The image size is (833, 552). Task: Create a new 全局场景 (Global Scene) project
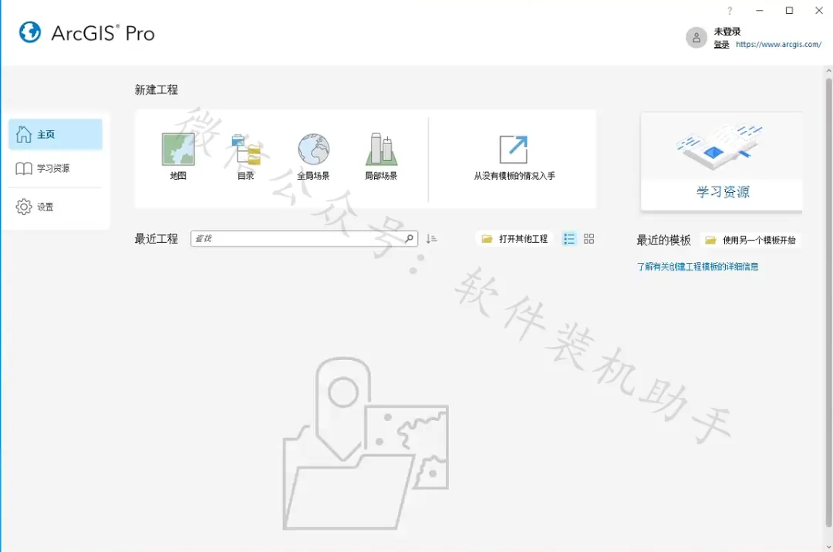pos(313,156)
